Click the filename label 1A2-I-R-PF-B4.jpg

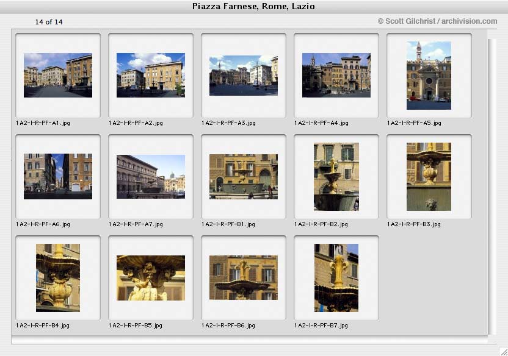[43, 326]
